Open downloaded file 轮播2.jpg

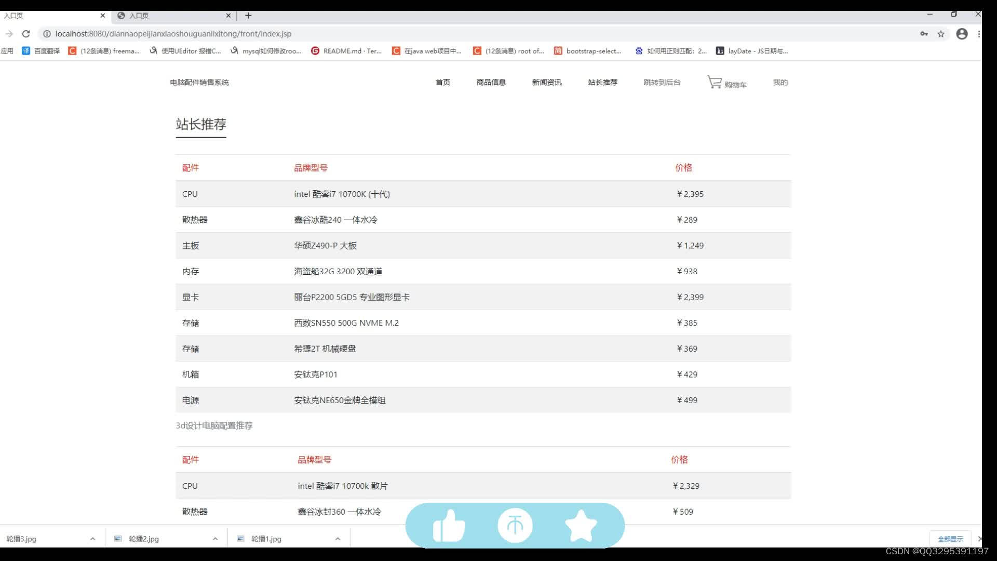pos(143,539)
